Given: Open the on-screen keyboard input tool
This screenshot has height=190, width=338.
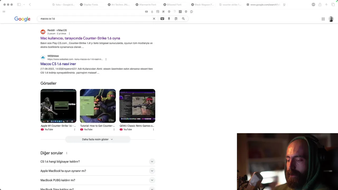Looking at the screenshot, I should click(162, 19).
